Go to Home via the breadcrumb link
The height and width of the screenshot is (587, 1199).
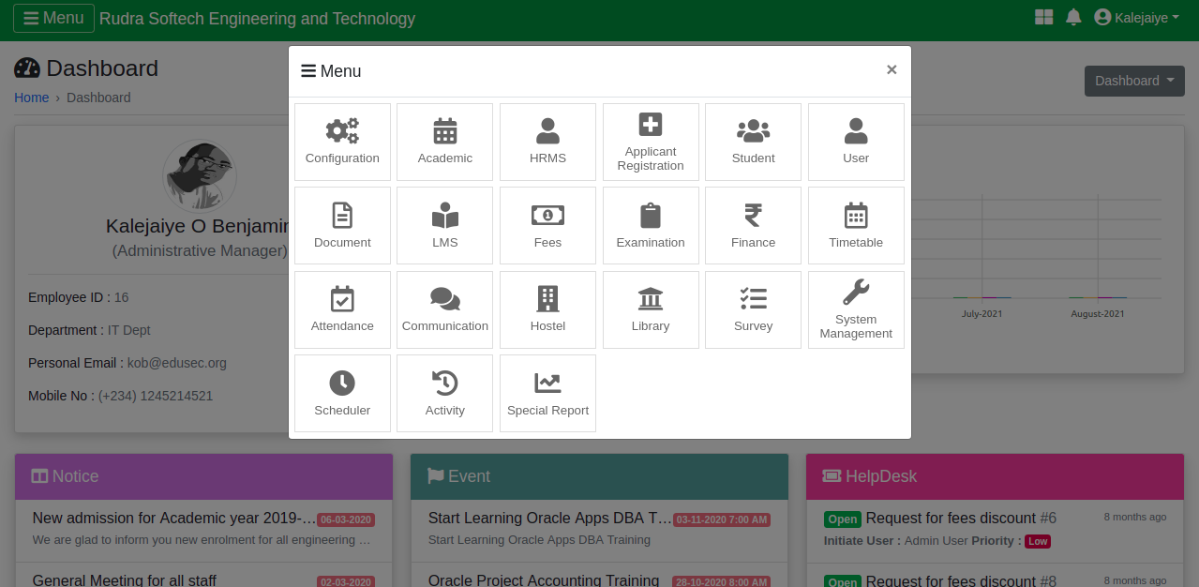31,97
